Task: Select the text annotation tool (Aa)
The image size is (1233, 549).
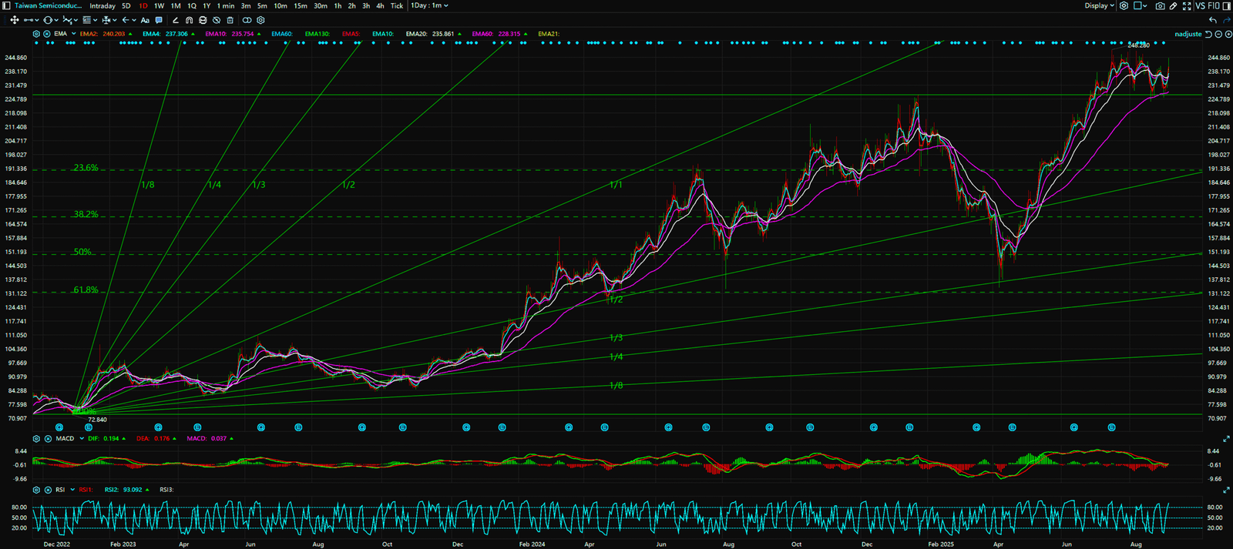Action: click(x=145, y=20)
